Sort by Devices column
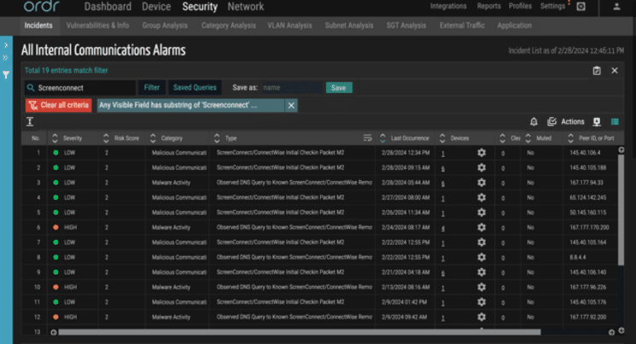Screen dimensions: 636x344 coord(442,138)
